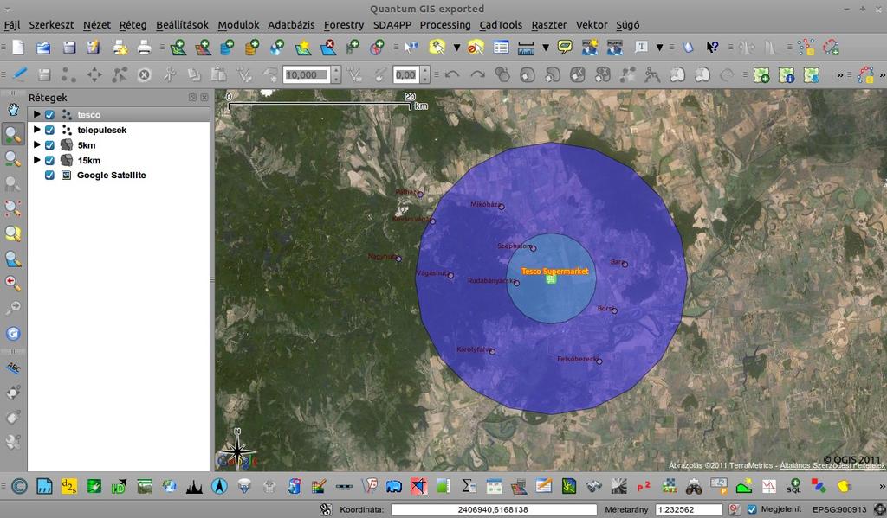Open the annotation tool dropdown arrow

[x=659, y=48]
